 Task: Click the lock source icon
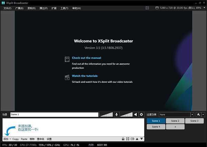(123, 139)
